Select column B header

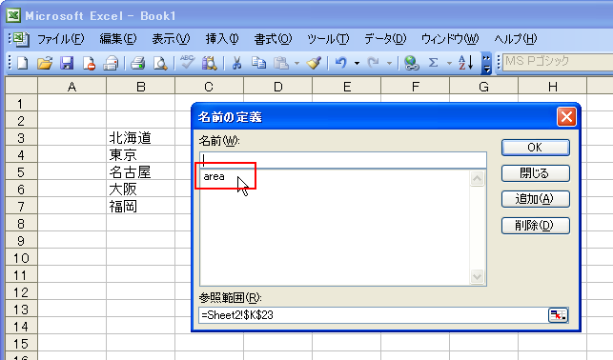coord(141,86)
